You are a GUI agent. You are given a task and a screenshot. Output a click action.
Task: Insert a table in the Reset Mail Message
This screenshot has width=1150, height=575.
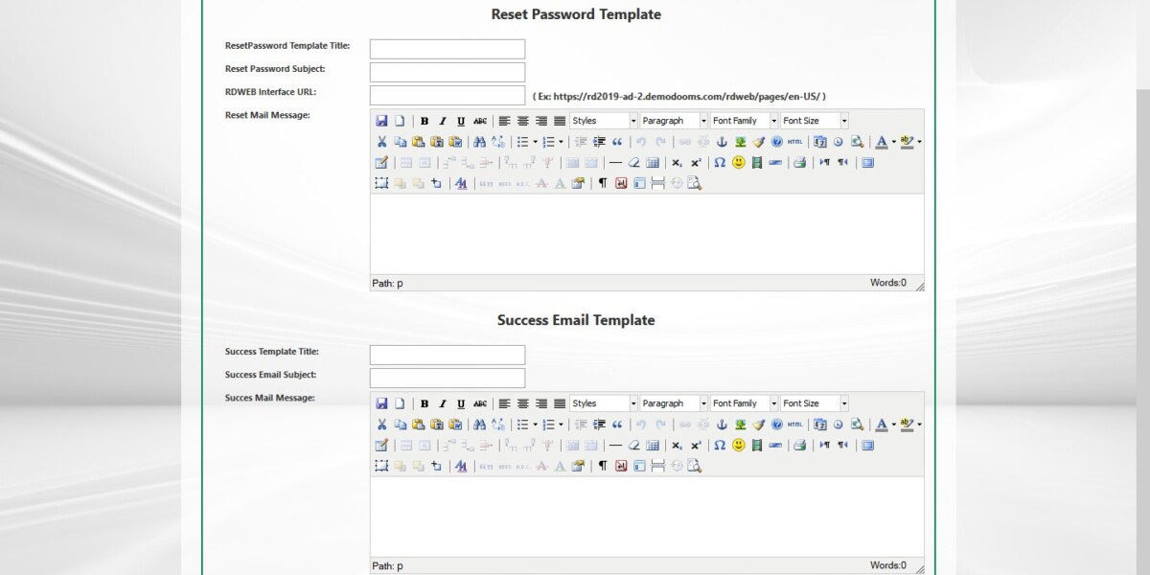(x=653, y=162)
